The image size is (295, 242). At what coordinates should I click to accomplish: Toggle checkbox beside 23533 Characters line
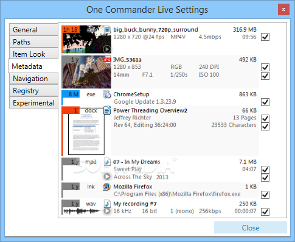[x=265, y=126]
